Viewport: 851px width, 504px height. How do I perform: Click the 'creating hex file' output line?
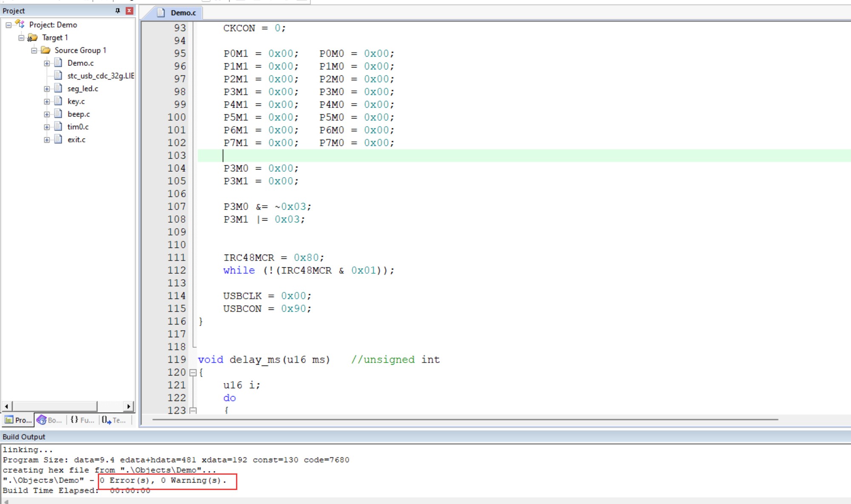click(109, 470)
